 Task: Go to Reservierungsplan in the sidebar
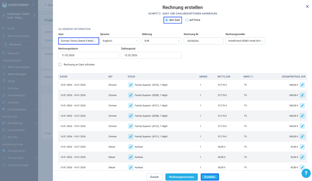(x=19, y=67)
